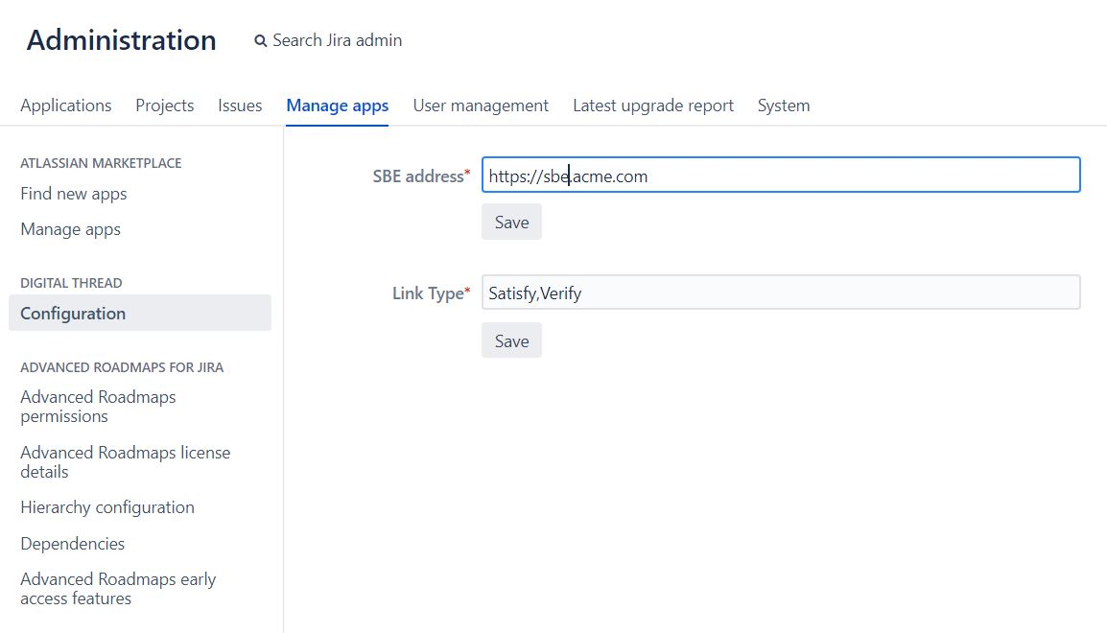Open the Search Jira admin field
1107x633 pixels.
click(337, 40)
